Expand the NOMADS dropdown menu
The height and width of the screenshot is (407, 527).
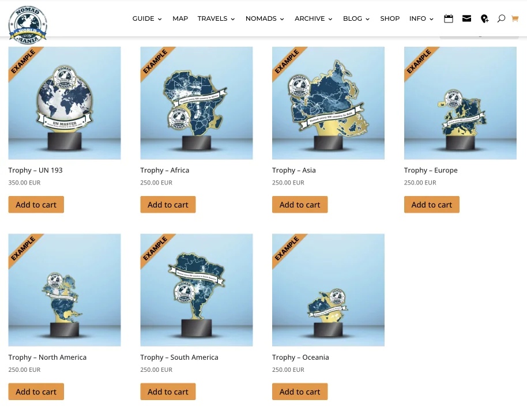tap(265, 18)
